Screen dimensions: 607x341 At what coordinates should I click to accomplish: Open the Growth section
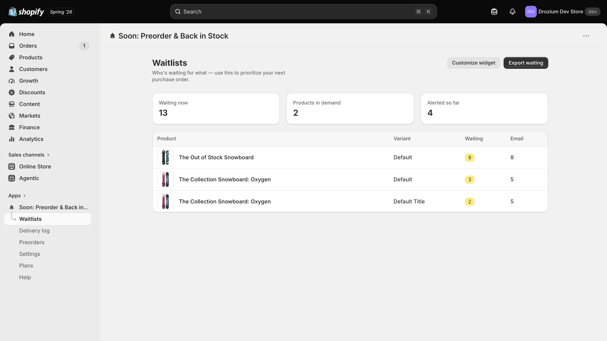[x=47, y=81]
